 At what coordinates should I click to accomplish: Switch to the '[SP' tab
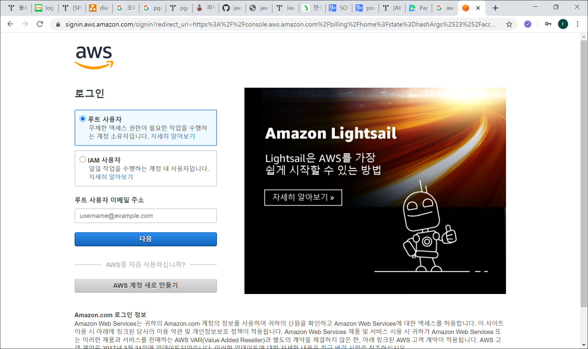point(72,8)
